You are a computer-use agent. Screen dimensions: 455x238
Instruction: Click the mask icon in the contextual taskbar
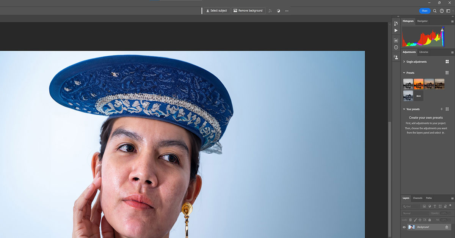(x=278, y=11)
